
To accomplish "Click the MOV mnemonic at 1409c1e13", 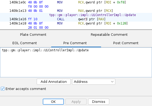I will (x=60, y=11).
